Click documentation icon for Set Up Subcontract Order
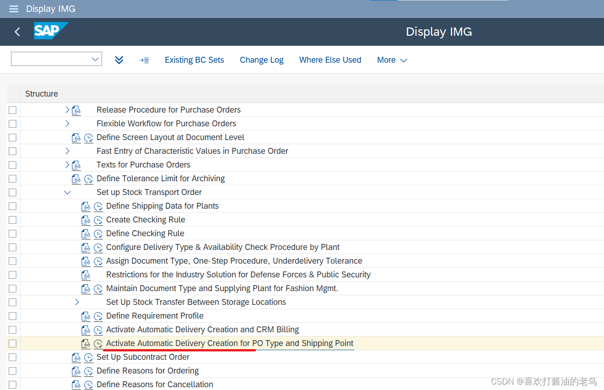 click(x=76, y=357)
